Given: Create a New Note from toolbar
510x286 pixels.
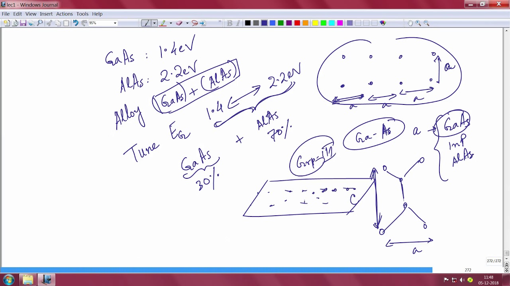Looking at the screenshot, I should (x=7, y=23).
